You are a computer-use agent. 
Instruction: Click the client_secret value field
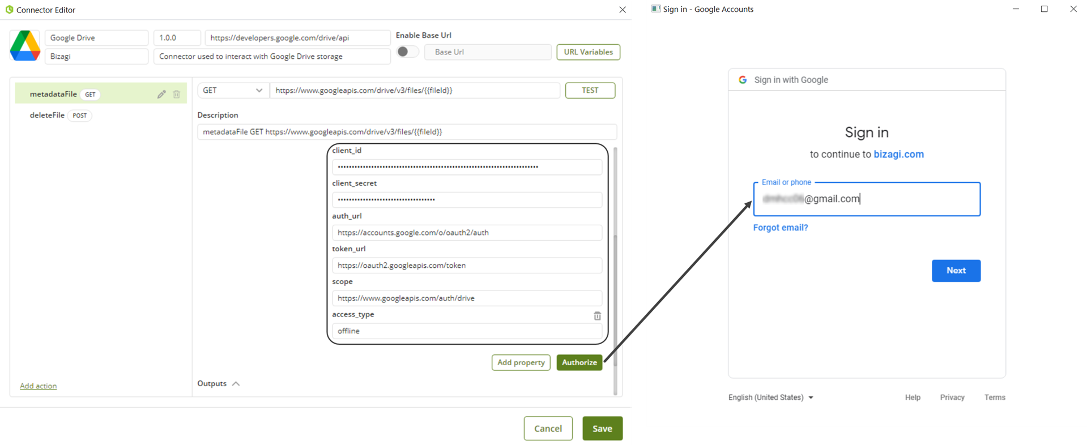tap(467, 200)
